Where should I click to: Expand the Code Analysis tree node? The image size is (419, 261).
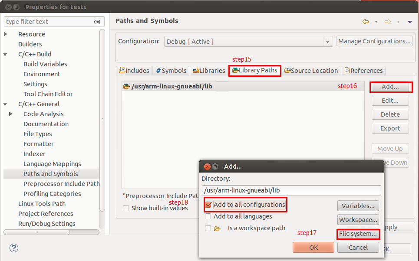click(11, 114)
